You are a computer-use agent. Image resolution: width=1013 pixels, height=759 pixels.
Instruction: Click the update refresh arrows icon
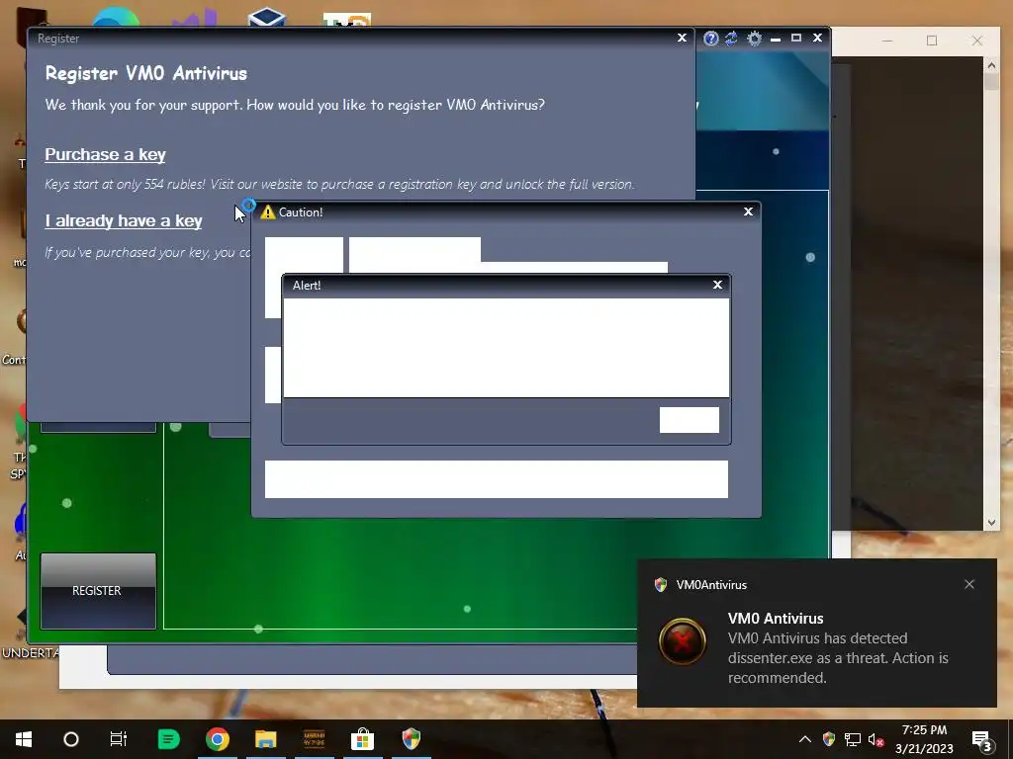(731, 39)
